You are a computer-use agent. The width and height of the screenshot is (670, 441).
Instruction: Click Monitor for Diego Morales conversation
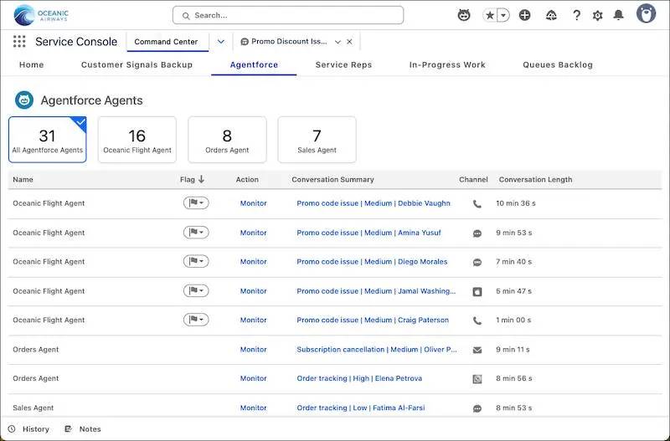point(254,262)
